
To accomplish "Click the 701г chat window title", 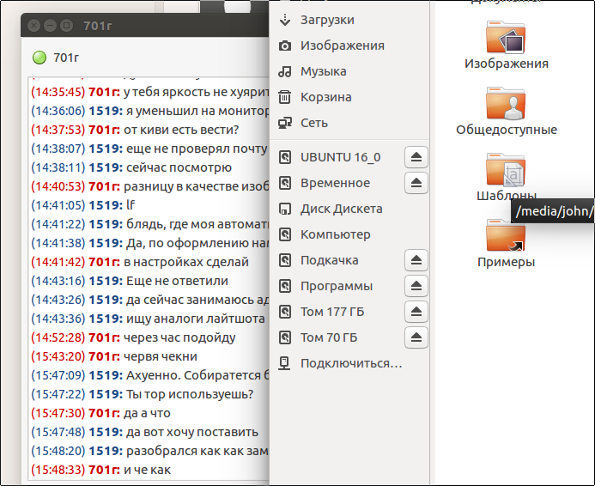I will (x=98, y=26).
